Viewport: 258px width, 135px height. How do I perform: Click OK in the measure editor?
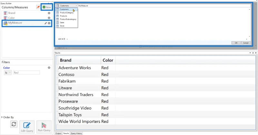pyautogui.click(x=236, y=43)
